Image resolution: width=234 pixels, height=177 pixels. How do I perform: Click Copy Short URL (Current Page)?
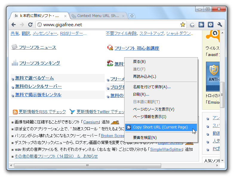click(161, 127)
